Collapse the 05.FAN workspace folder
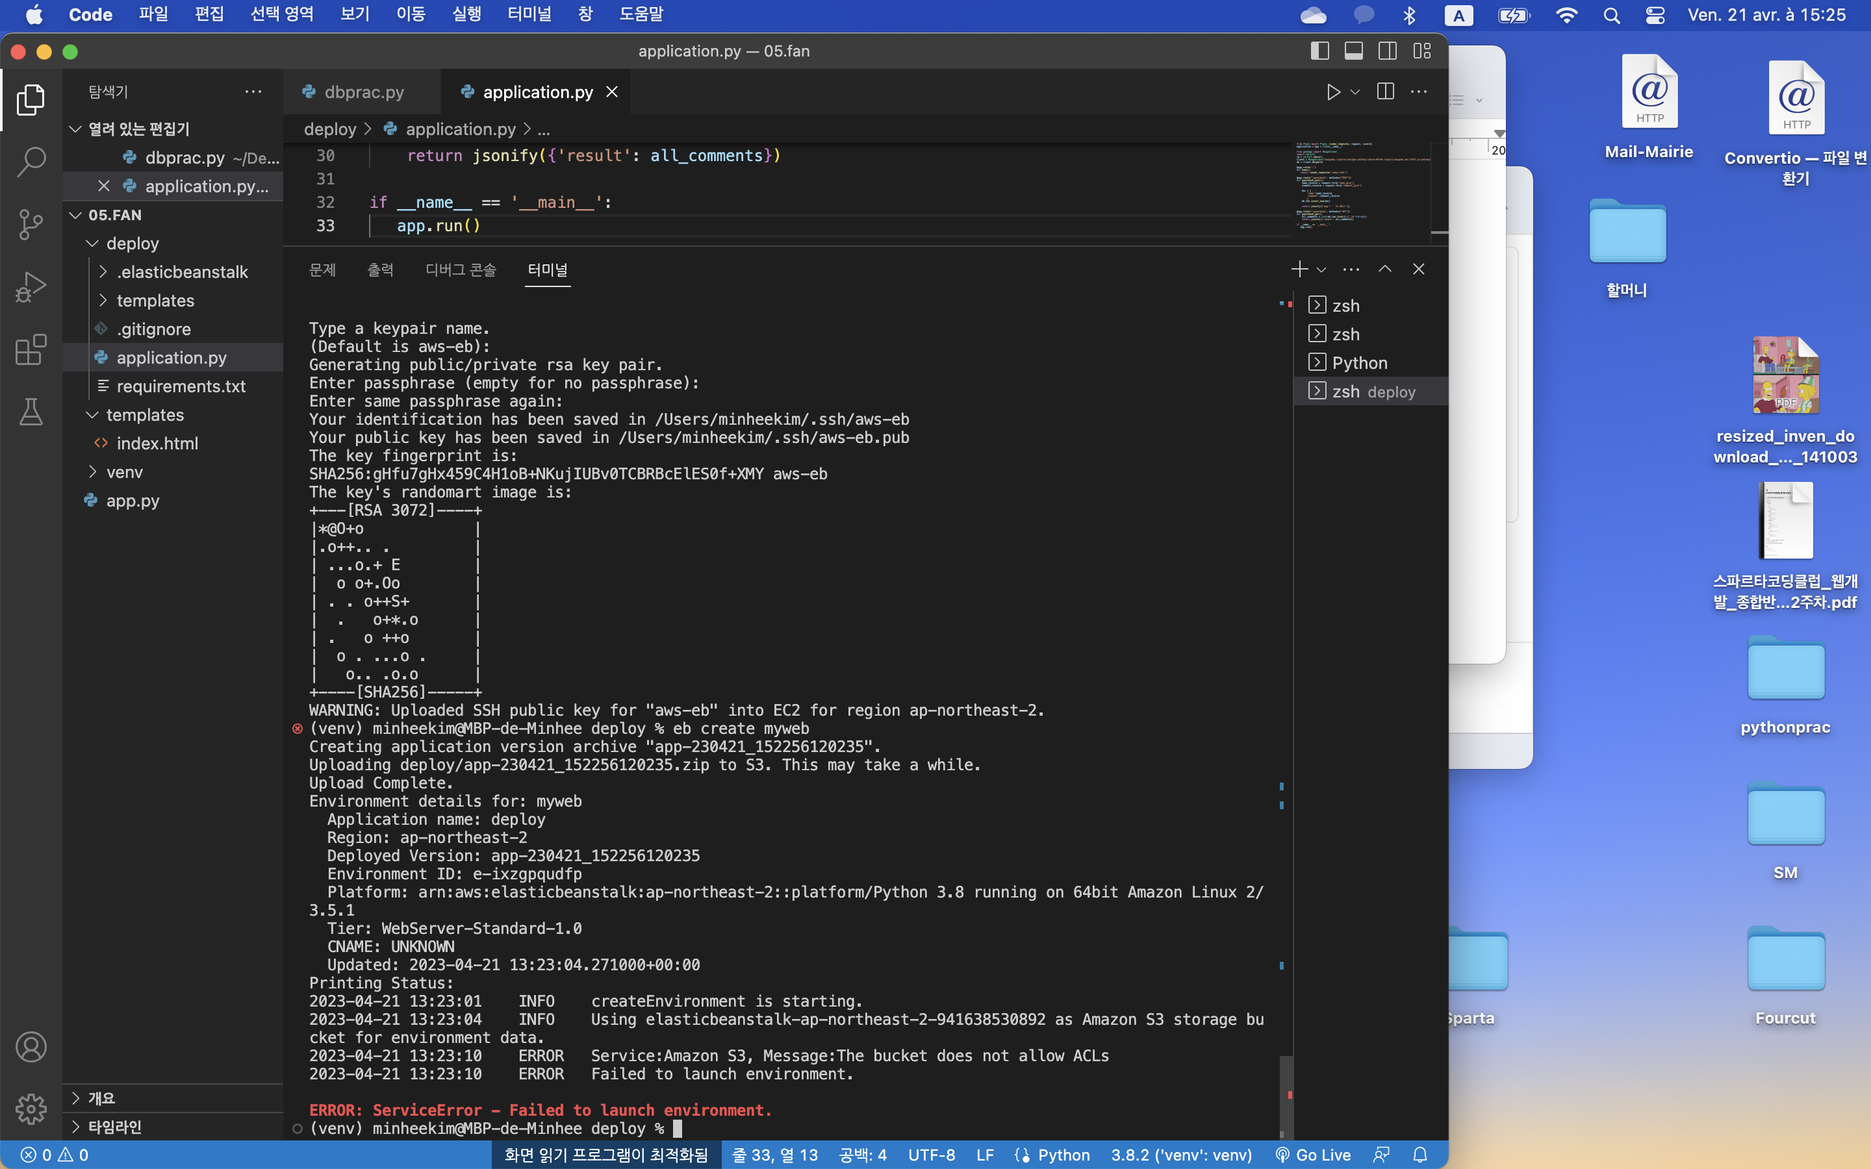This screenshot has height=1169, width=1871. 75,215
